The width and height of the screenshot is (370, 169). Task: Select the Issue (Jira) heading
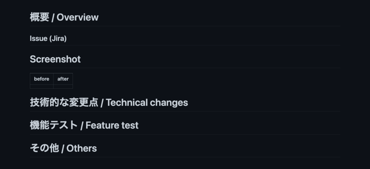[x=48, y=38]
